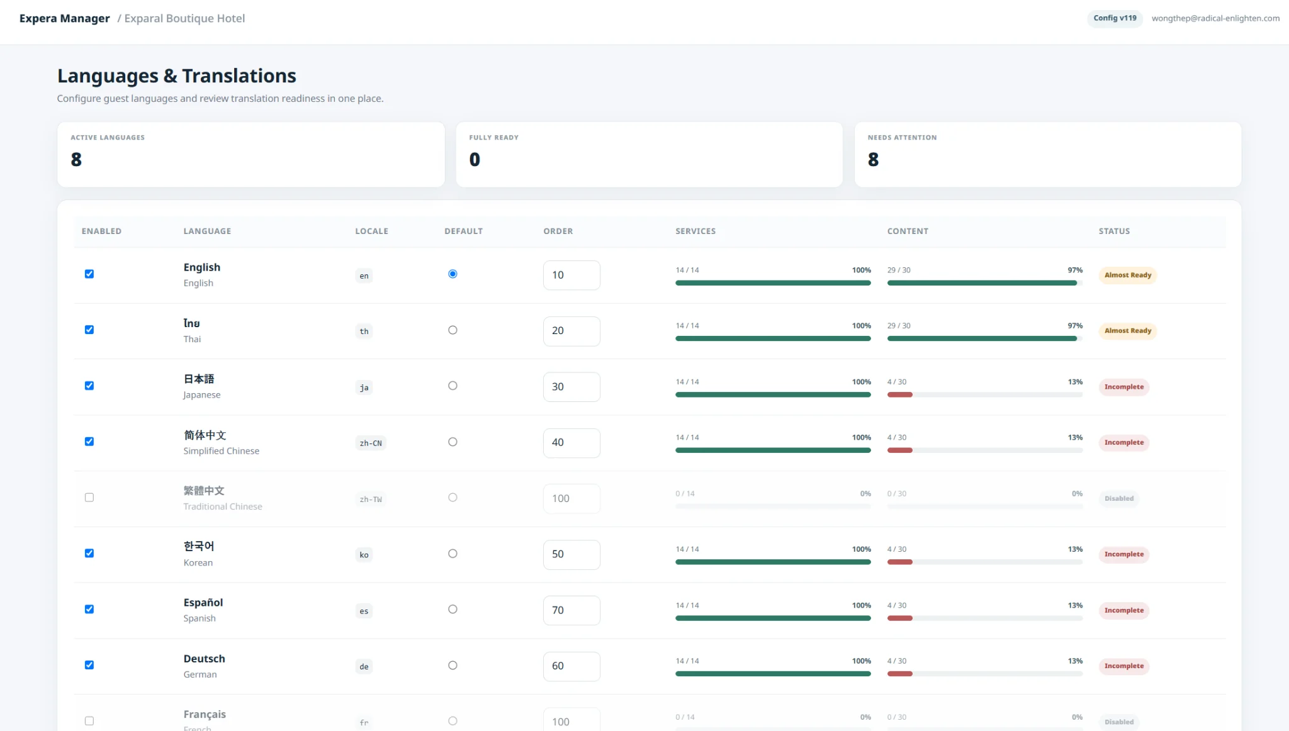This screenshot has width=1289, height=731.
Task: Select the Needs Attention summary card
Action: (1048, 154)
